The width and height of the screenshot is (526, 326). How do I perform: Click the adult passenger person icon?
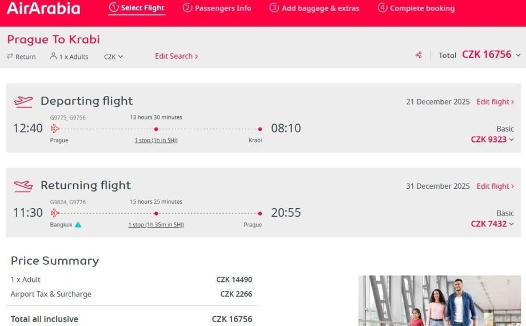point(53,56)
